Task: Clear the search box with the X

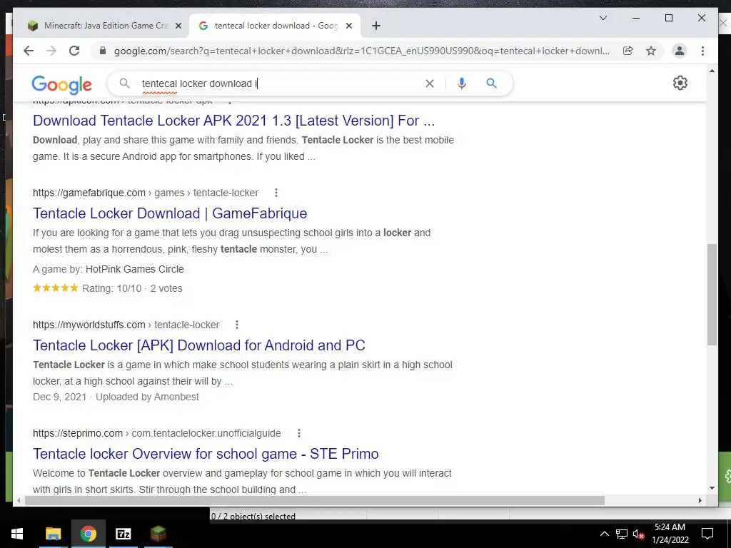Action: pos(429,83)
